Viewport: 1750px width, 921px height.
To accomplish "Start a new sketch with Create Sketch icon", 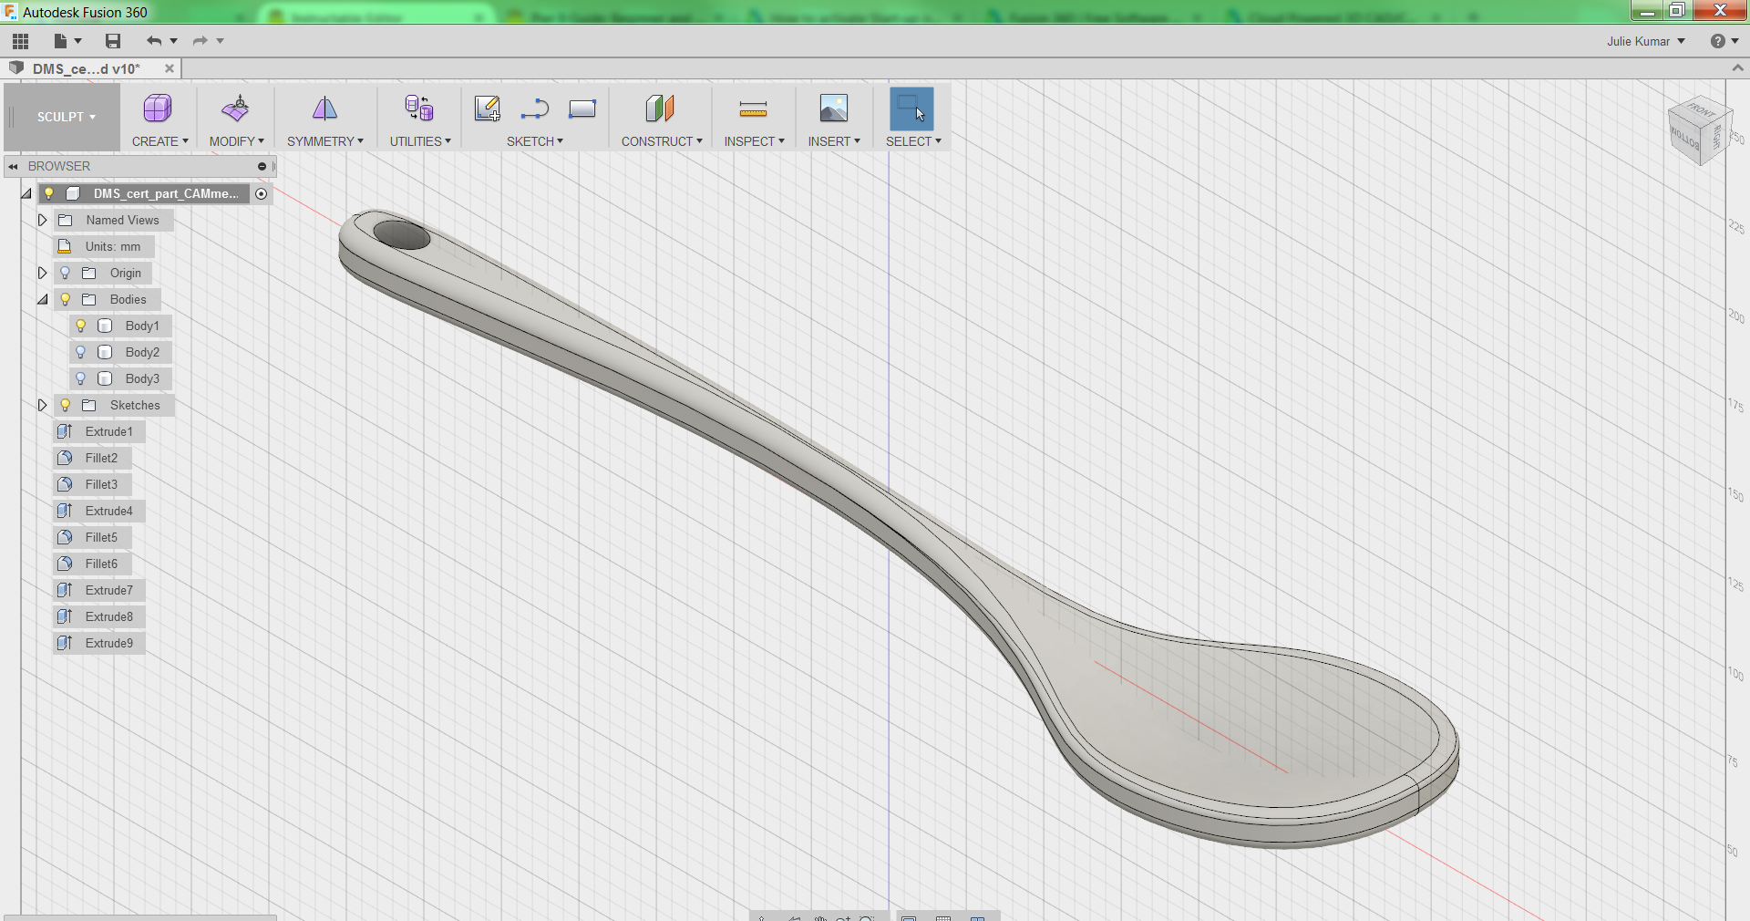I will (487, 109).
